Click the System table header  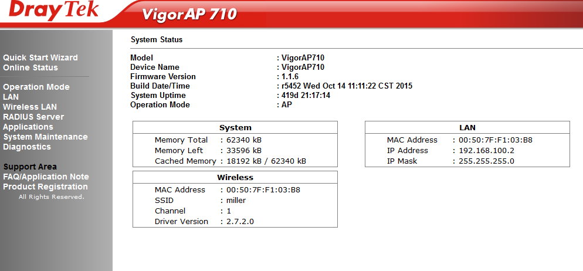point(235,127)
